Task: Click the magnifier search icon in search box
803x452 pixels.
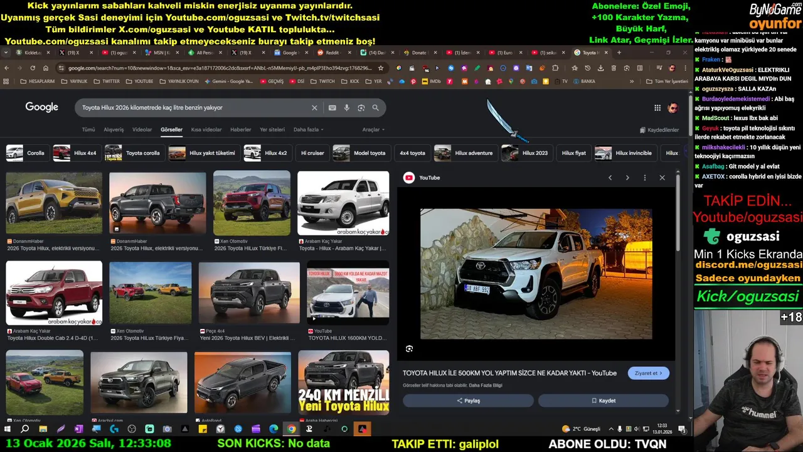Action: pyautogui.click(x=376, y=108)
